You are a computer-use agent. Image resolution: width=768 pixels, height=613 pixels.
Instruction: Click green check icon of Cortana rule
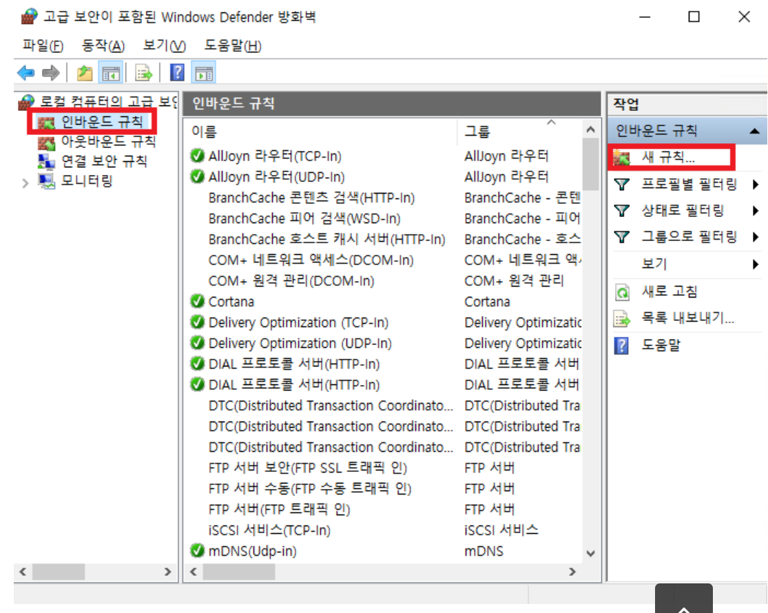(197, 301)
